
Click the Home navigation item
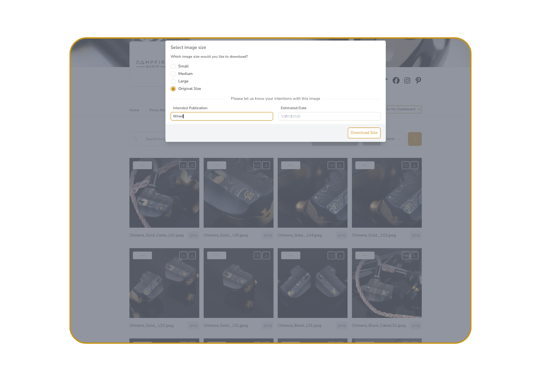coord(134,110)
